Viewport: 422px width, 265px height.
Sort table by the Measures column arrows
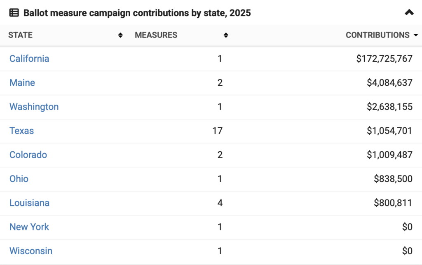click(226, 35)
